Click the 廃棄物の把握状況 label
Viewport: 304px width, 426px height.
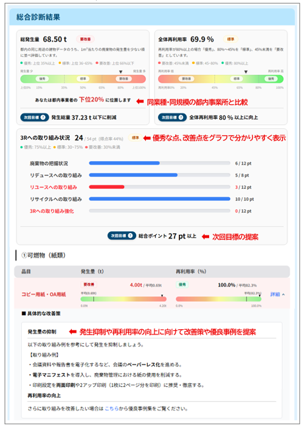pos(49,164)
